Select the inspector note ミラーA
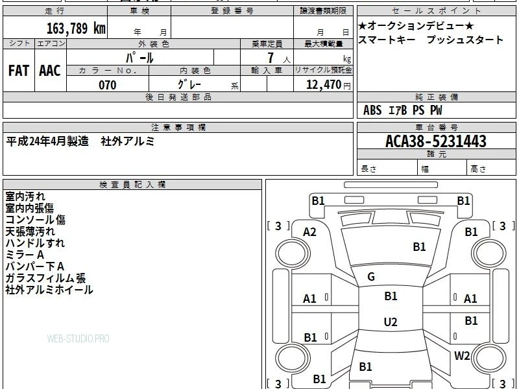519x389 pixels. pos(25,255)
